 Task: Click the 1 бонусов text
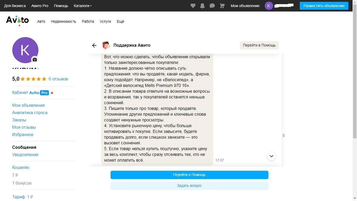tap(22, 183)
